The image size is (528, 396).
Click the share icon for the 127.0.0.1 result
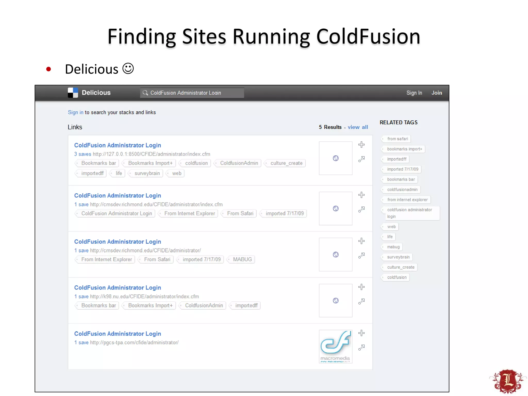361,159
